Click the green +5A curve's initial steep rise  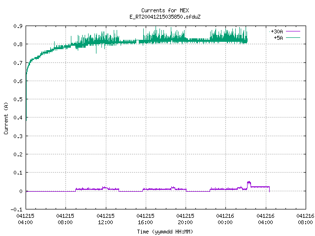[26, 96]
